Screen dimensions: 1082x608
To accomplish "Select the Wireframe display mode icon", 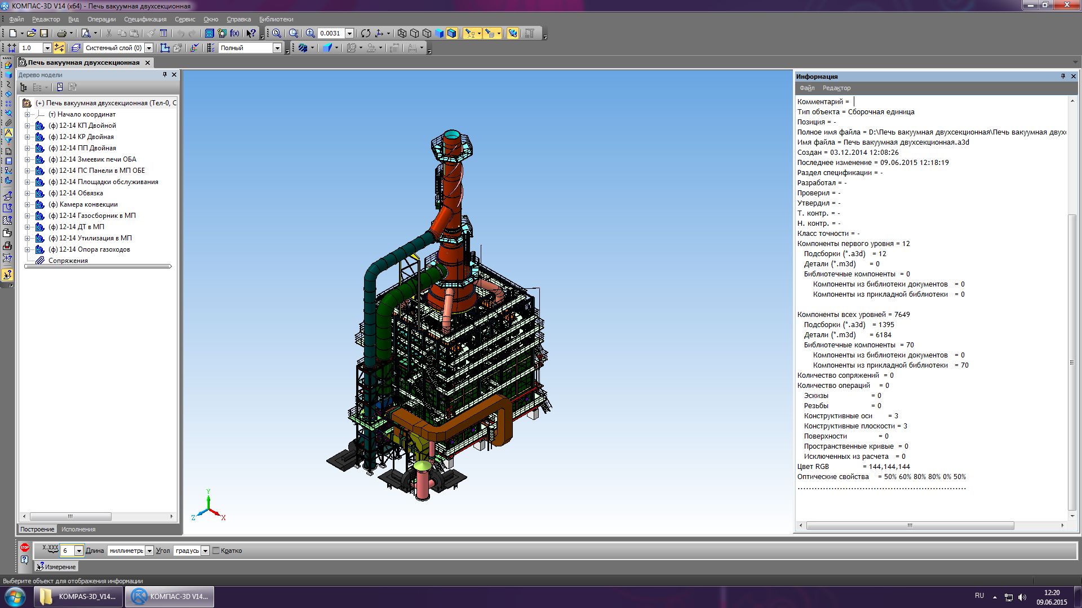I will click(402, 33).
